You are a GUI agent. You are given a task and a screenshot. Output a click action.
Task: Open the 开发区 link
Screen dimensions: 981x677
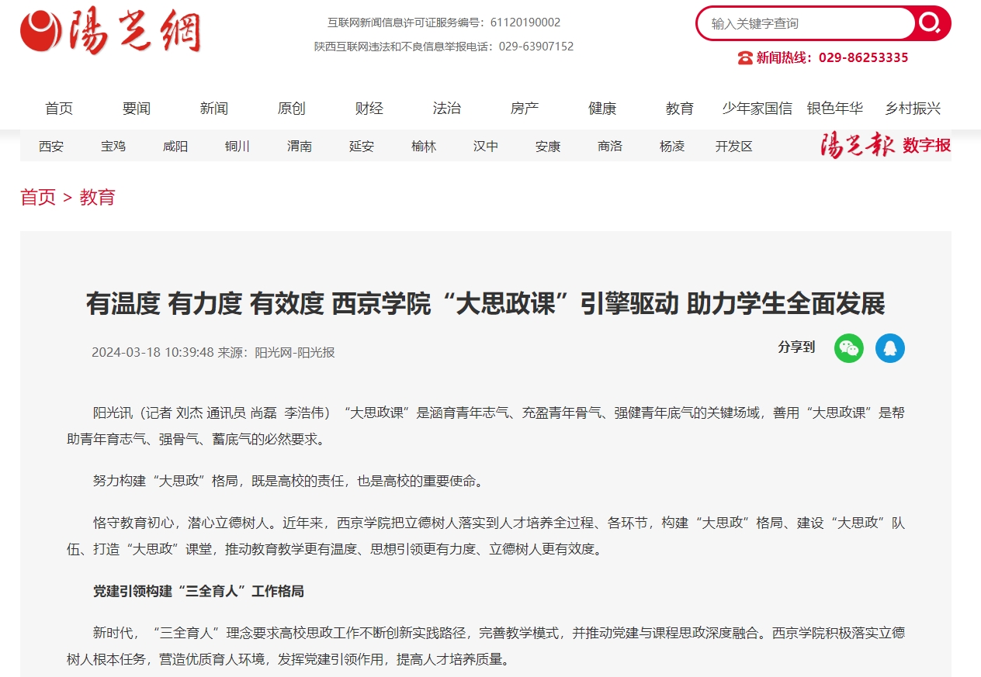(x=734, y=146)
